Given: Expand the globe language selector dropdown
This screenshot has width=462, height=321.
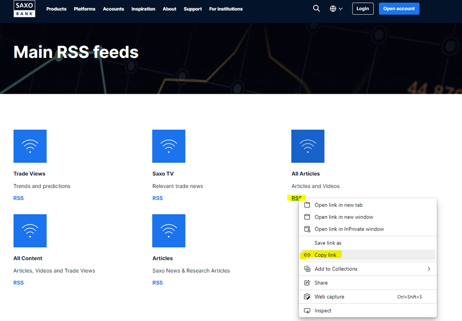Looking at the screenshot, I should pos(336,9).
